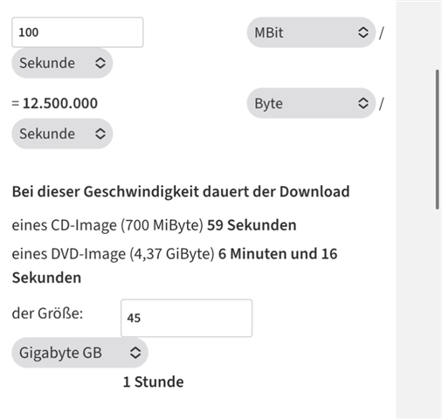The height and width of the screenshot is (419, 442).
Task: Click the 'der Größe:' label
Action: pos(47,313)
